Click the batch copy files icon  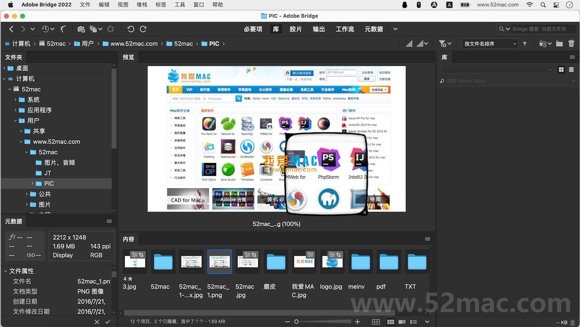coord(94,29)
